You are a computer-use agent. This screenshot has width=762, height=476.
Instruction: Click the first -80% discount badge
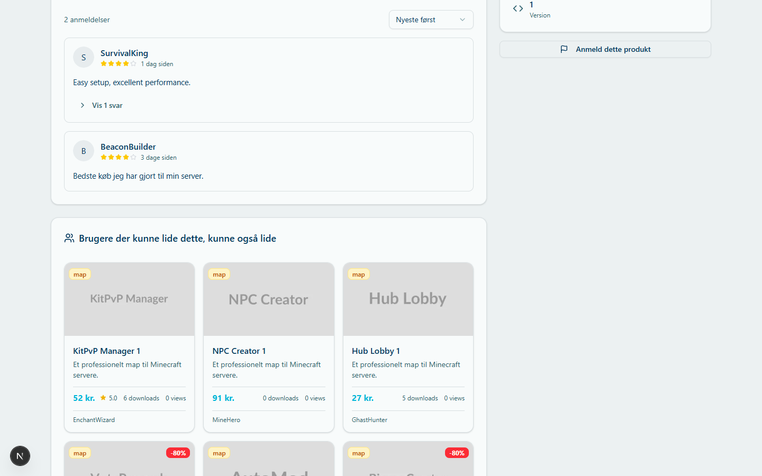[178, 453]
